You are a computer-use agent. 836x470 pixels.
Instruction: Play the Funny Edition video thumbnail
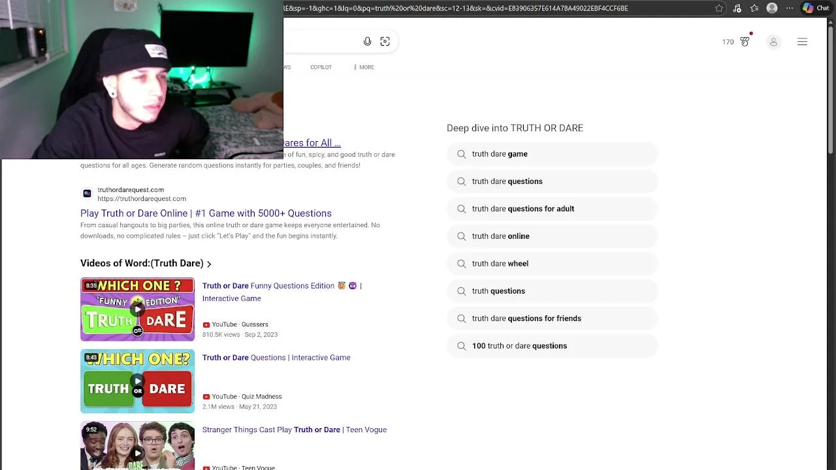click(x=137, y=309)
